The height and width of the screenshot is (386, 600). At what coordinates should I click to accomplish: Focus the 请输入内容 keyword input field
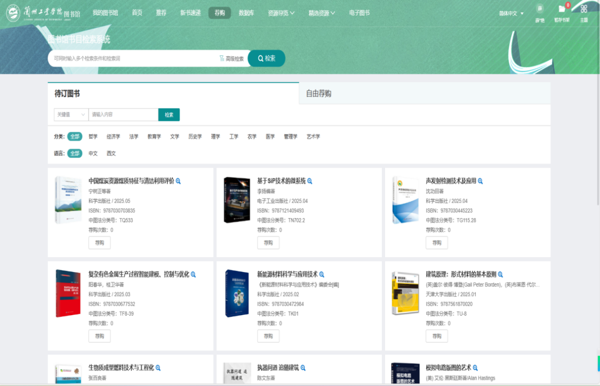coord(123,114)
